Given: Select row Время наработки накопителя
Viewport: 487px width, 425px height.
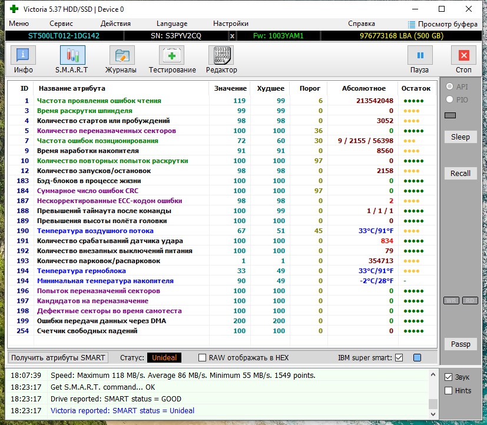Looking at the screenshot, I should coord(222,151).
